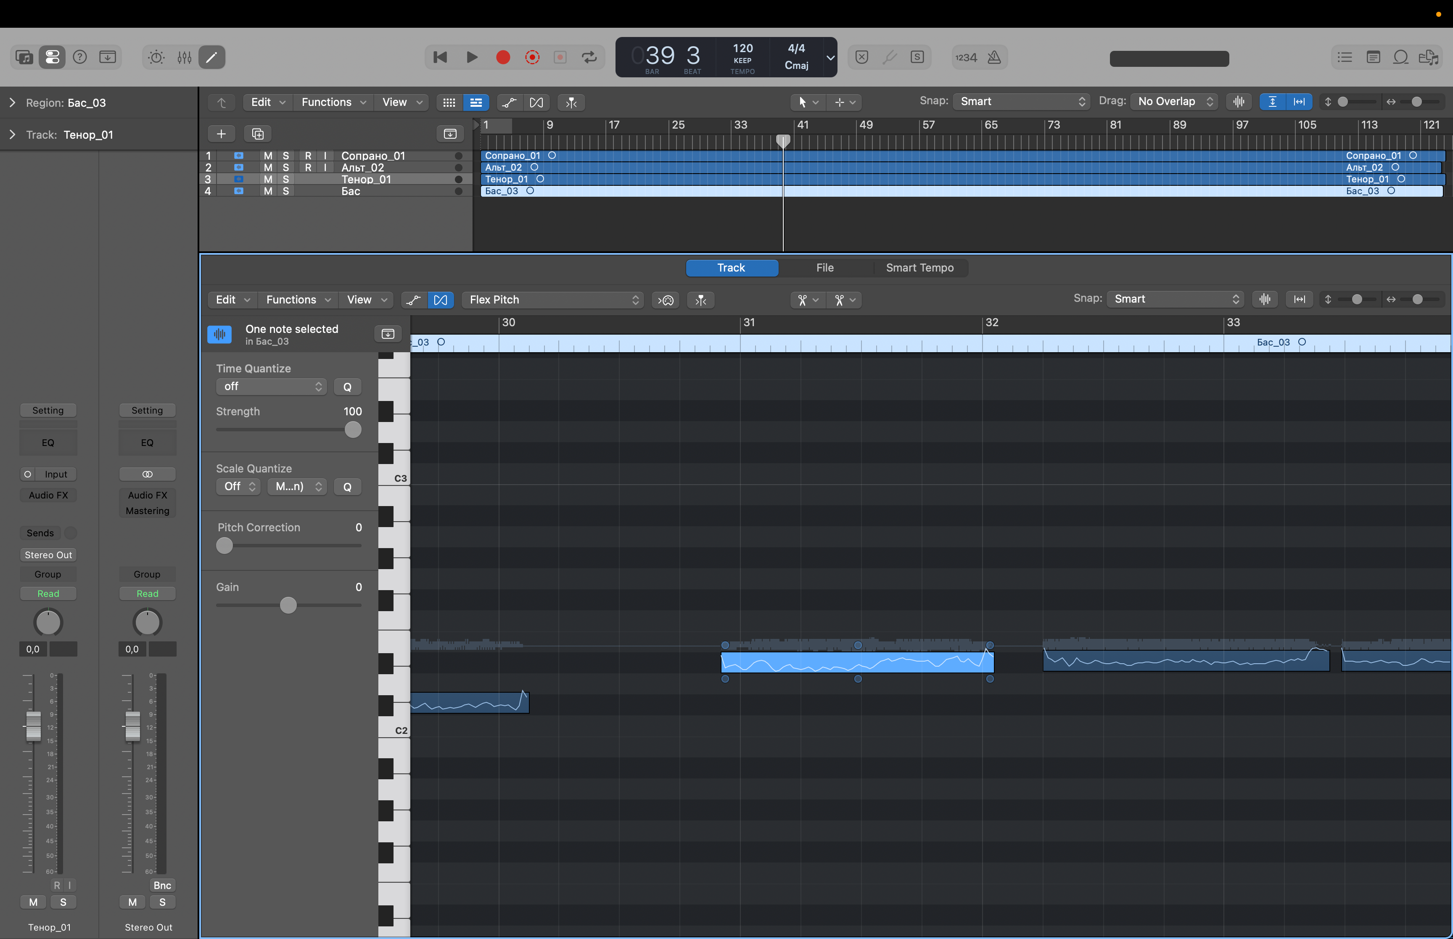Toggle Catch playhead in audio editor
The image size is (1453, 939).
tap(700, 300)
